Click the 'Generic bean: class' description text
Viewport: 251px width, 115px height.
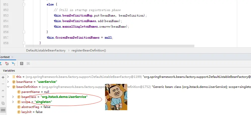(201, 87)
